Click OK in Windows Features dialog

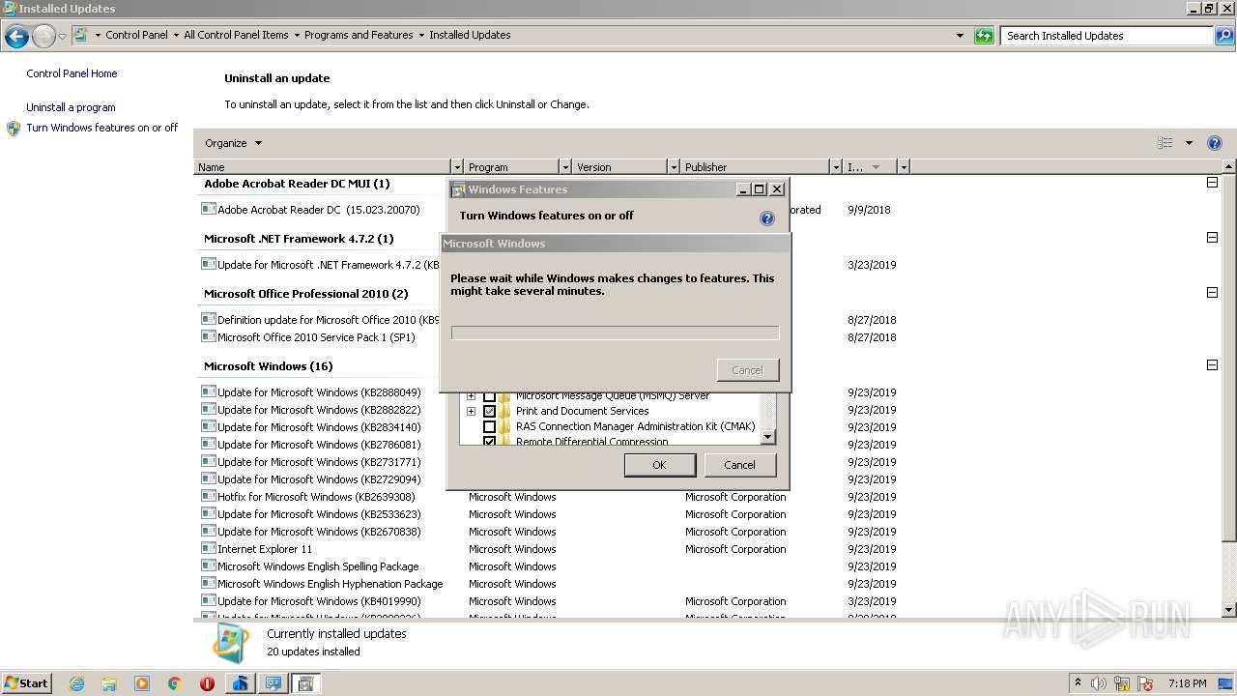pyautogui.click(x=659, y=465)
